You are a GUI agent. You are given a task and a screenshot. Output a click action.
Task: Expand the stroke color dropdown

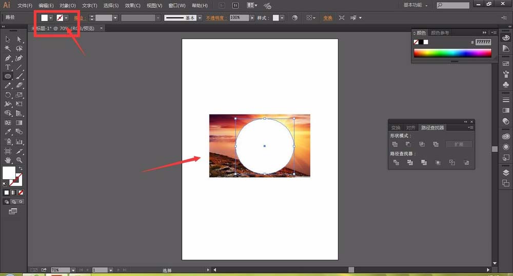coord(67,18)
